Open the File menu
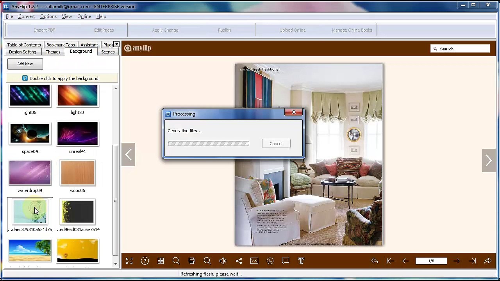The height and width of the screenshot is (281, 500). [9, 16]
